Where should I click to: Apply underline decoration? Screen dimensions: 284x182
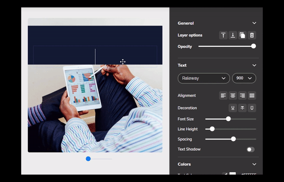pos(233,108)
